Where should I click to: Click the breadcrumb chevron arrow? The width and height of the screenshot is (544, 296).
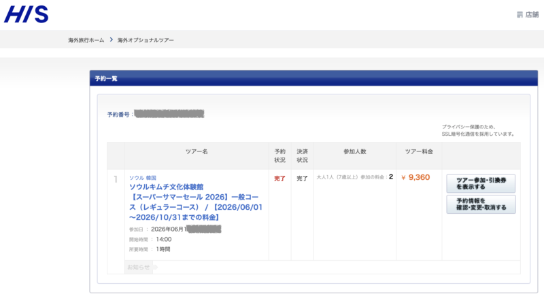[x=112, y=40]
